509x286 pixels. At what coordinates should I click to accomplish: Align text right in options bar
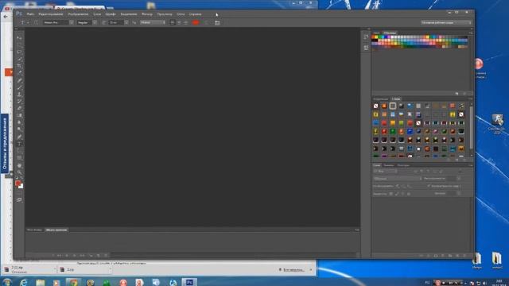(186, 23)
